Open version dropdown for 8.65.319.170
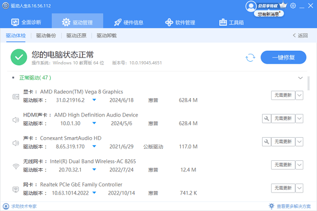This screenshot has width=317, height=211. pyautogui.click(x=94, y=147)
